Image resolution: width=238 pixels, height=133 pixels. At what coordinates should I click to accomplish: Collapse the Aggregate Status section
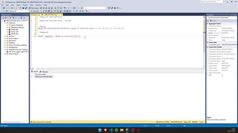(208, 24)
